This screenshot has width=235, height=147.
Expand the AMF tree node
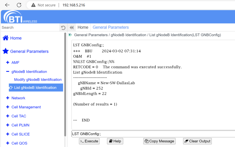pyautogui.click(x=8, y=63)
